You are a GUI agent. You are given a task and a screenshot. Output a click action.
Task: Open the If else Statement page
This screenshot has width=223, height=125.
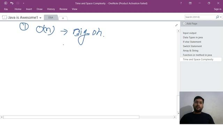point(192,42)
